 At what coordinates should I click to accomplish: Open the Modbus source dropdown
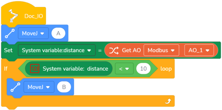(x=161, y=50)
